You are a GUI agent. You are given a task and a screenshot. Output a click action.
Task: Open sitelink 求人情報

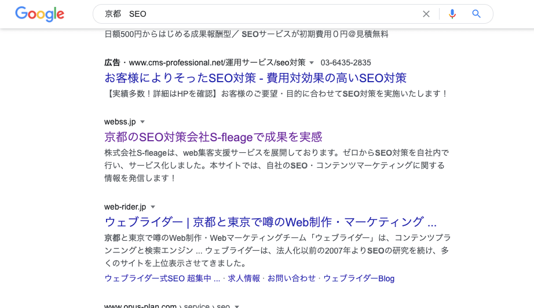(244, 278)
